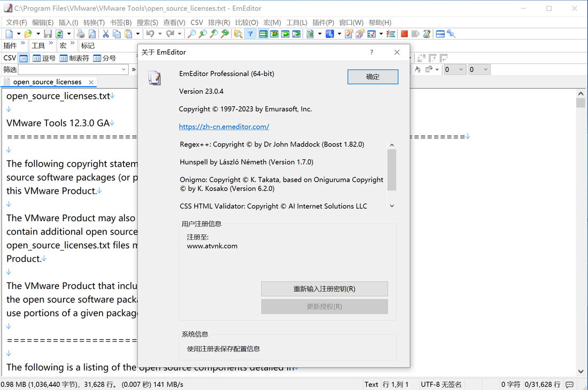The image size is (588, 390).
Task: Expand the Undo history dropdown
Action: click(x=160, y=34)
